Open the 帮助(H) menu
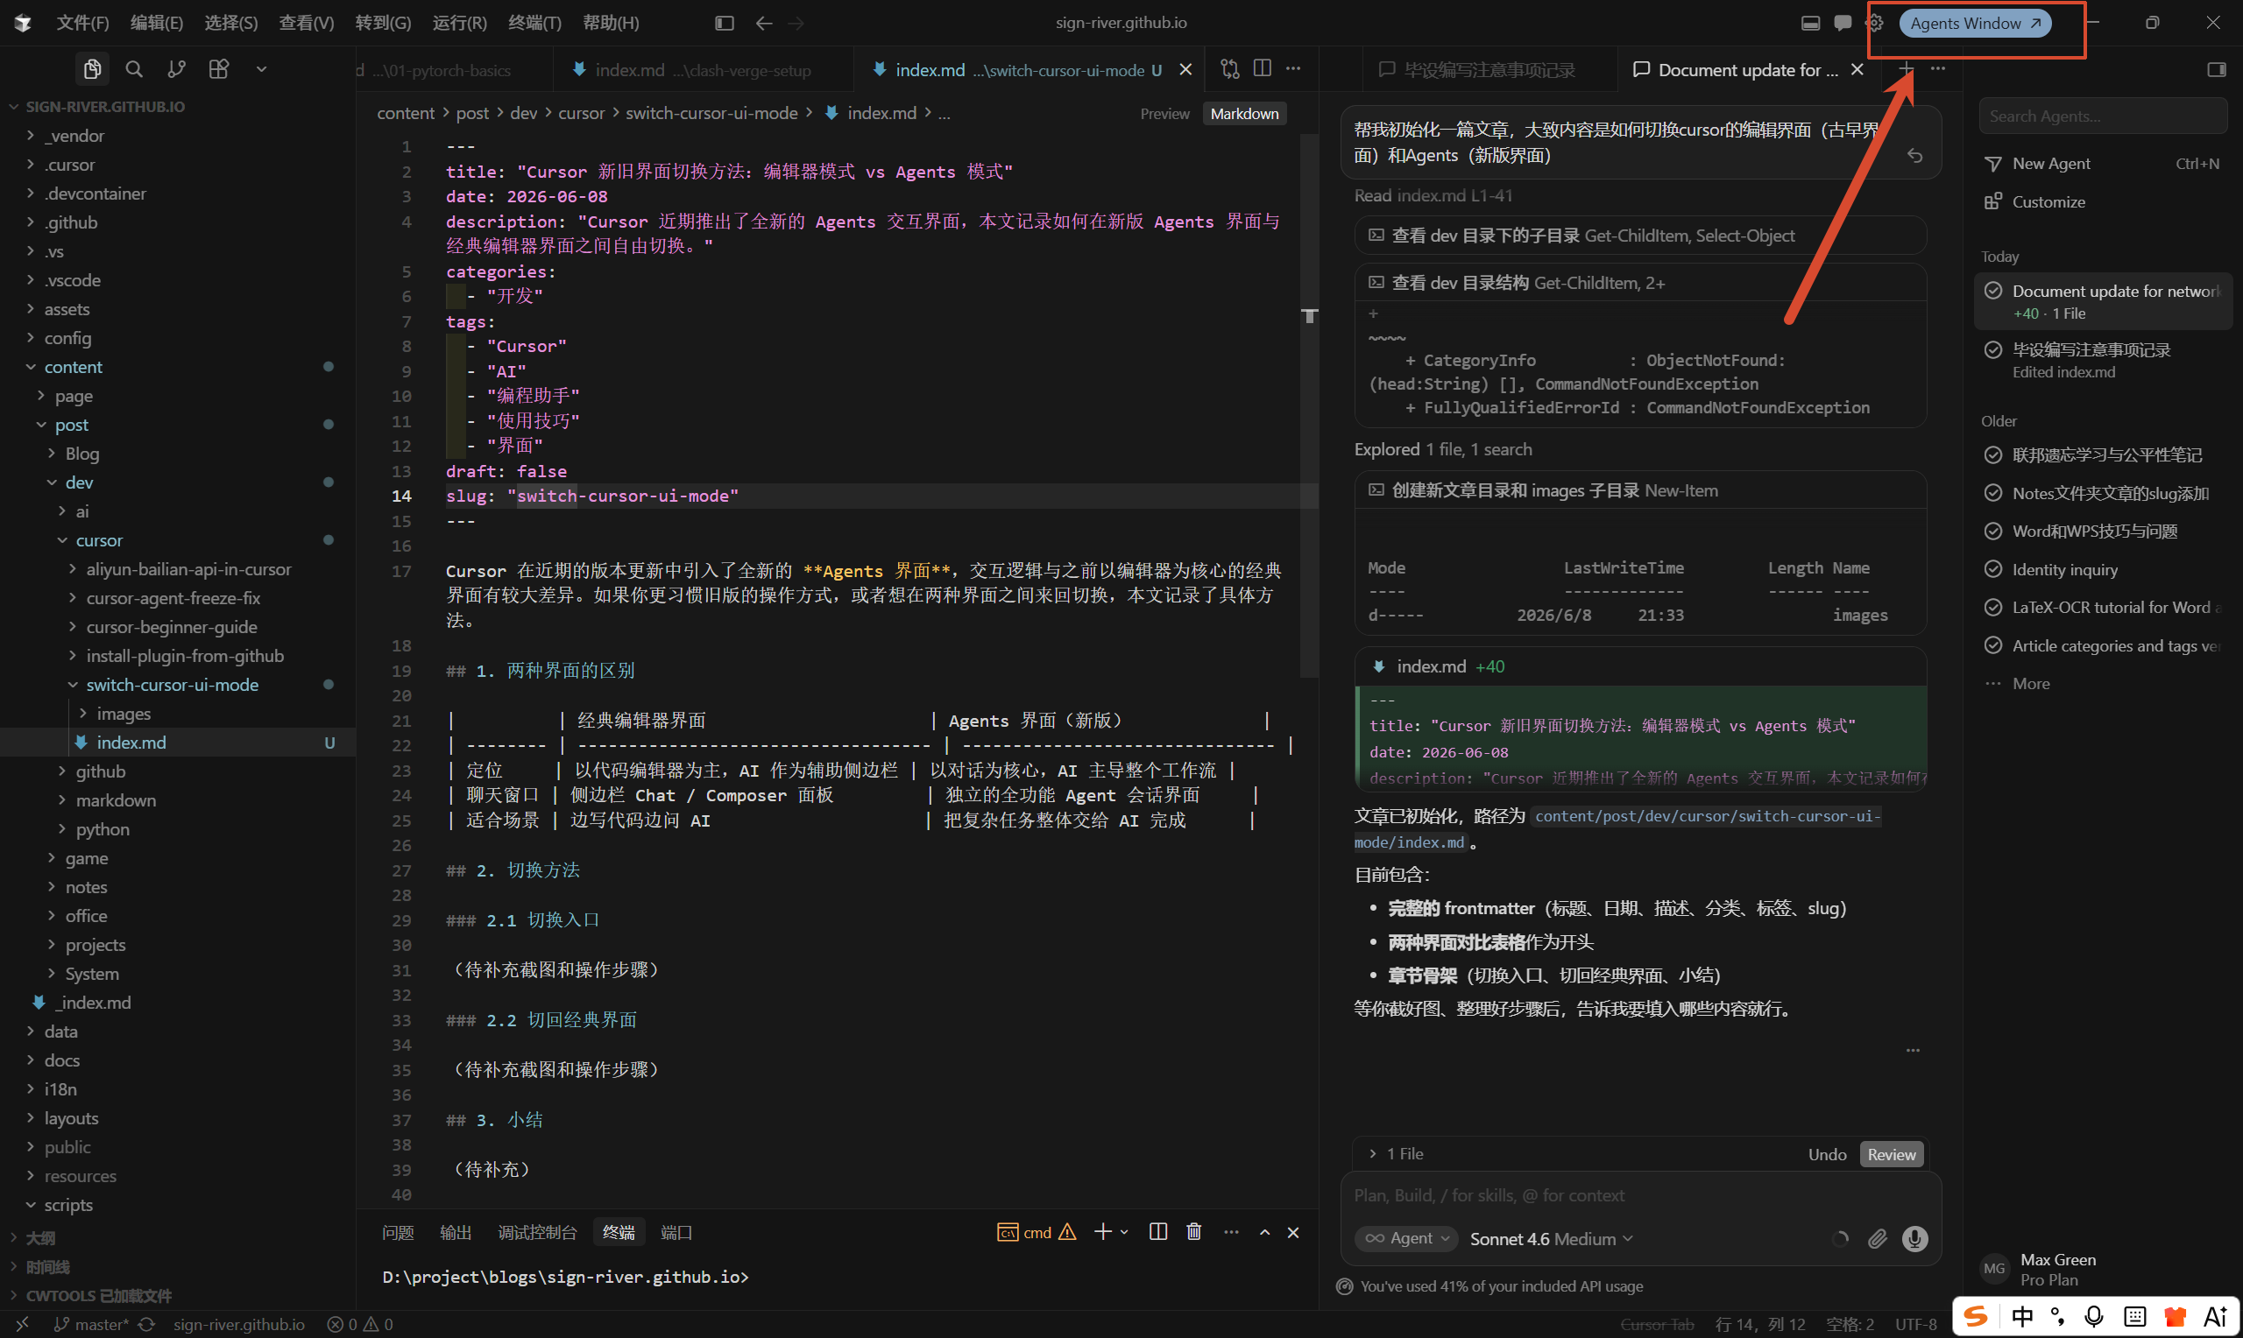 point(611,23)
